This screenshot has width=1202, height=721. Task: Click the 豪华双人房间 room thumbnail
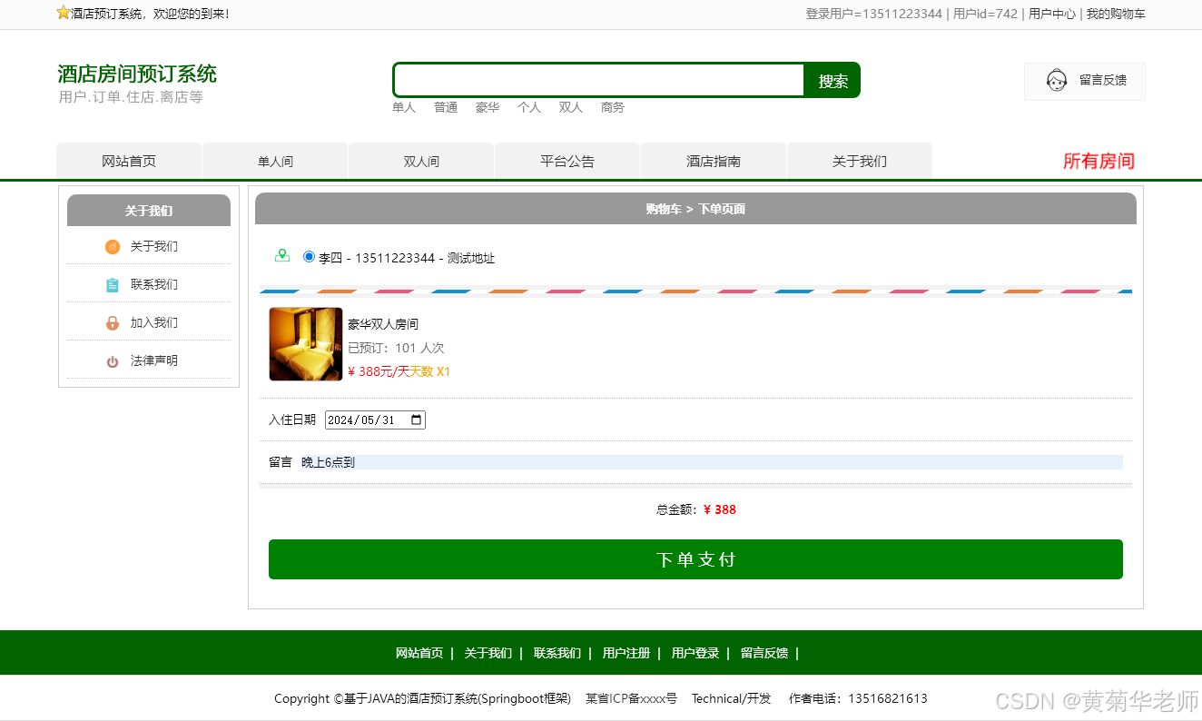(305, 344)
